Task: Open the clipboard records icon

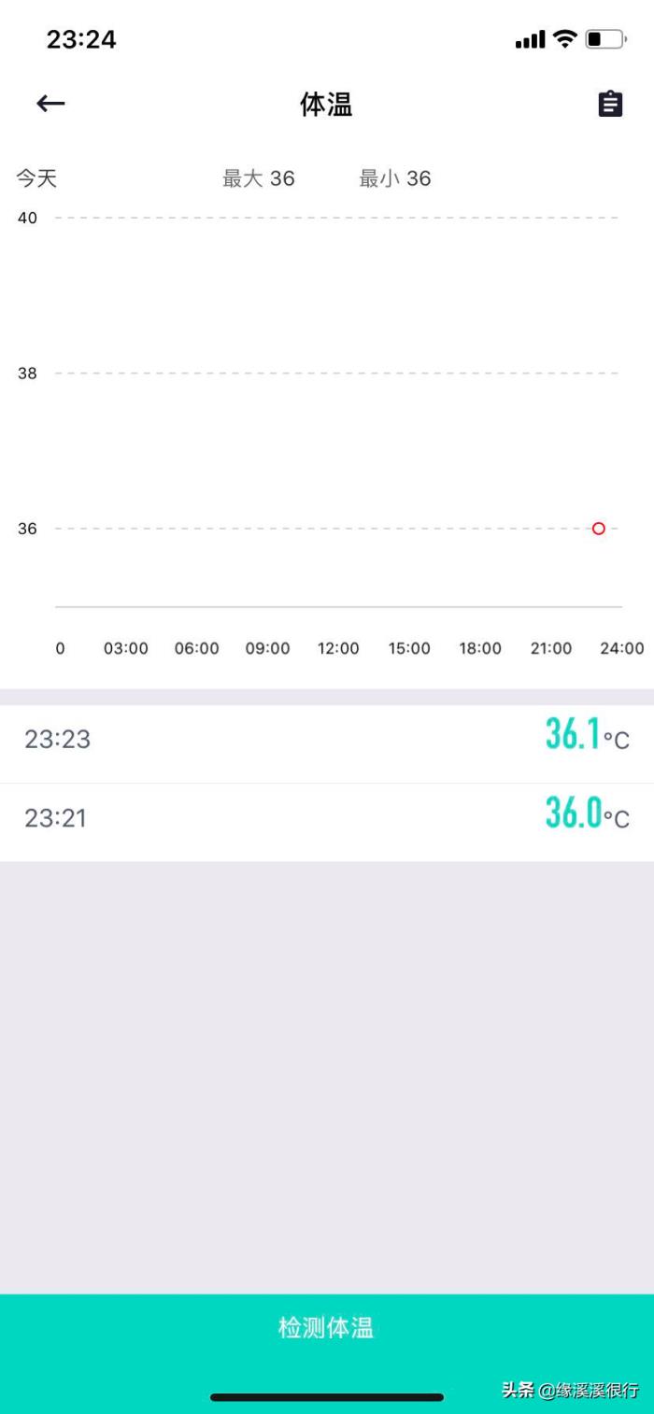Action: pyautogui.click(x=610, y=104)
